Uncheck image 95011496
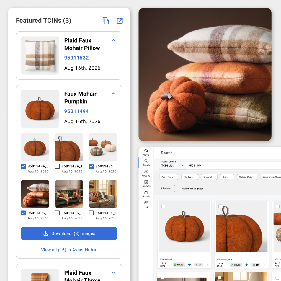The width and height of the screenshot is (281, 281). tap(91, 166)
